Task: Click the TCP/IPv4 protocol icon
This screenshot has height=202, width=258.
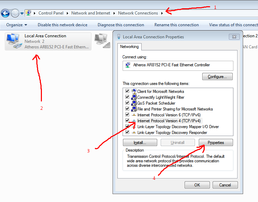Action: tap(134, 121)
